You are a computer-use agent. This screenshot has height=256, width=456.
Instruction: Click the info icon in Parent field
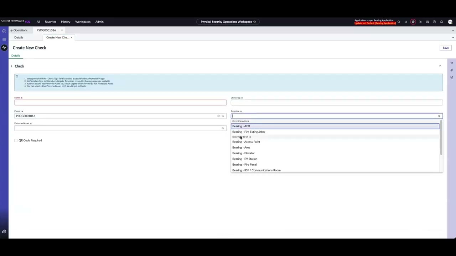218,116
